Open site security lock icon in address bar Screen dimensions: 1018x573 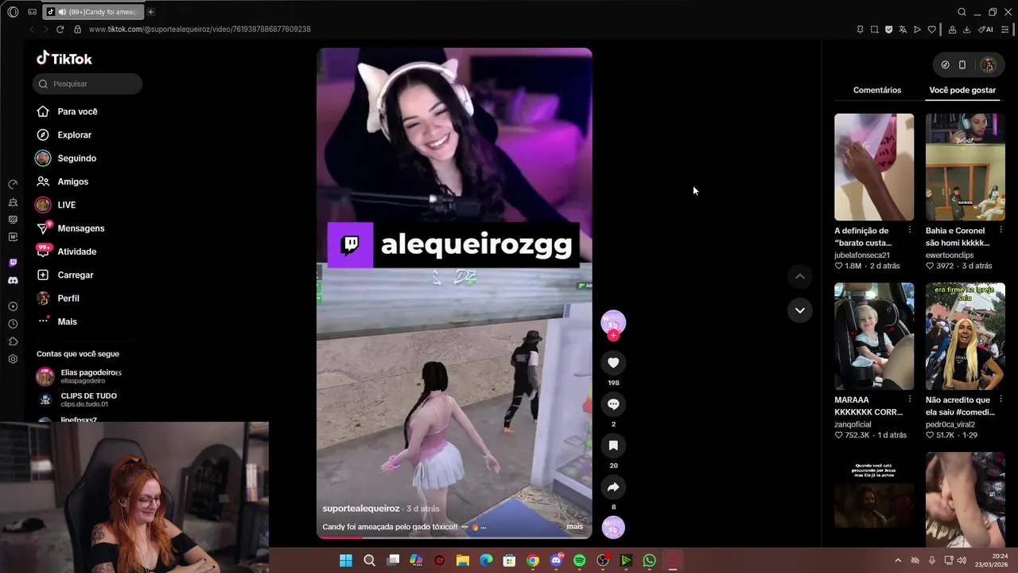tap(77, 29)
